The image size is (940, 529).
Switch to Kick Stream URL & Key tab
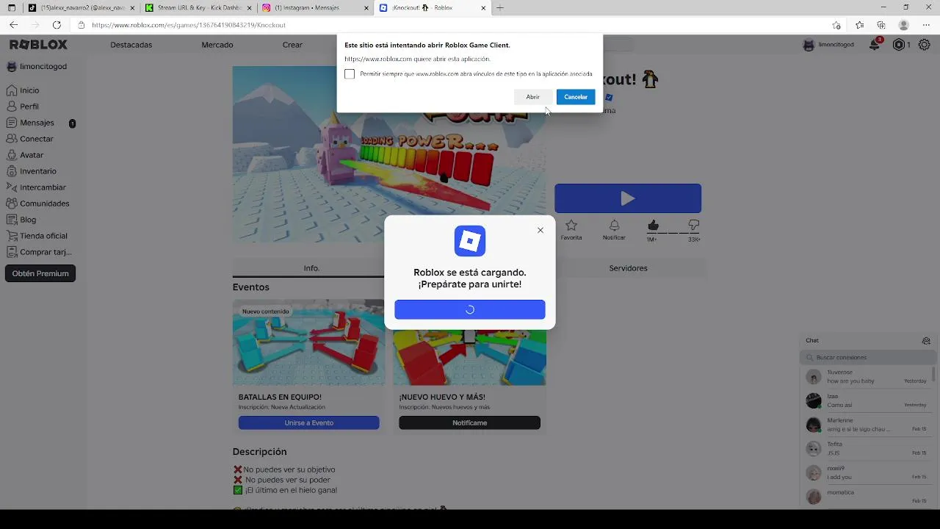pyautogui.click(x=197, y=8)
